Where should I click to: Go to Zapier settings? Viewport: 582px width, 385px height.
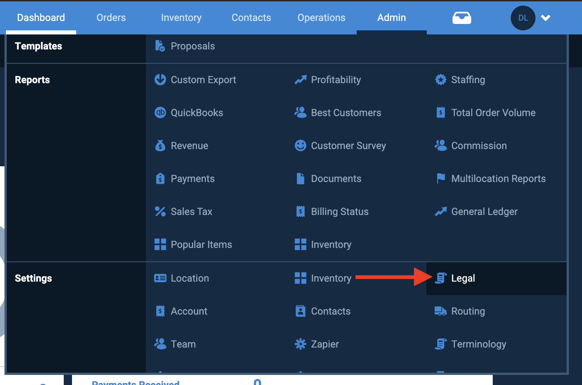click(x=325, y=344)
